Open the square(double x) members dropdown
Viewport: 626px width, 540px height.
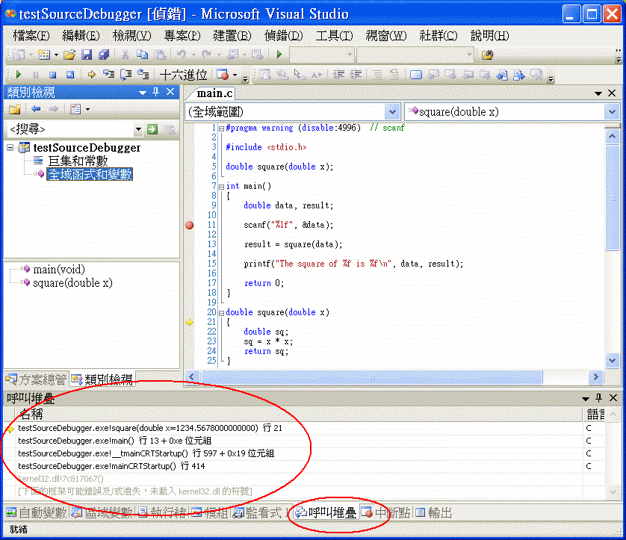pyautogui.click(x=612, y=112)
